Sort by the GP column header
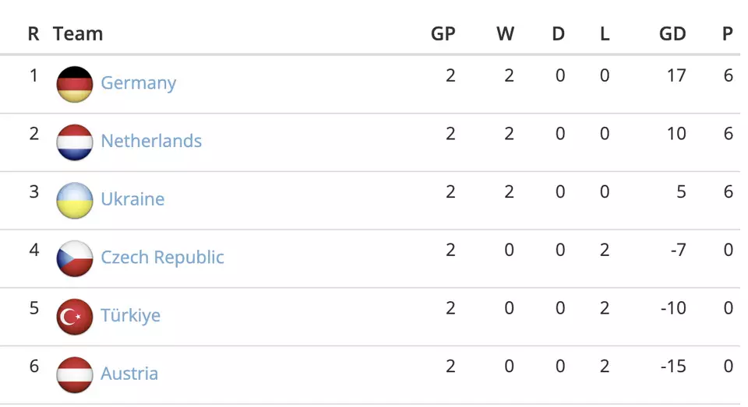Viewport: 748px width, 407px height. (x=443, y=34)
